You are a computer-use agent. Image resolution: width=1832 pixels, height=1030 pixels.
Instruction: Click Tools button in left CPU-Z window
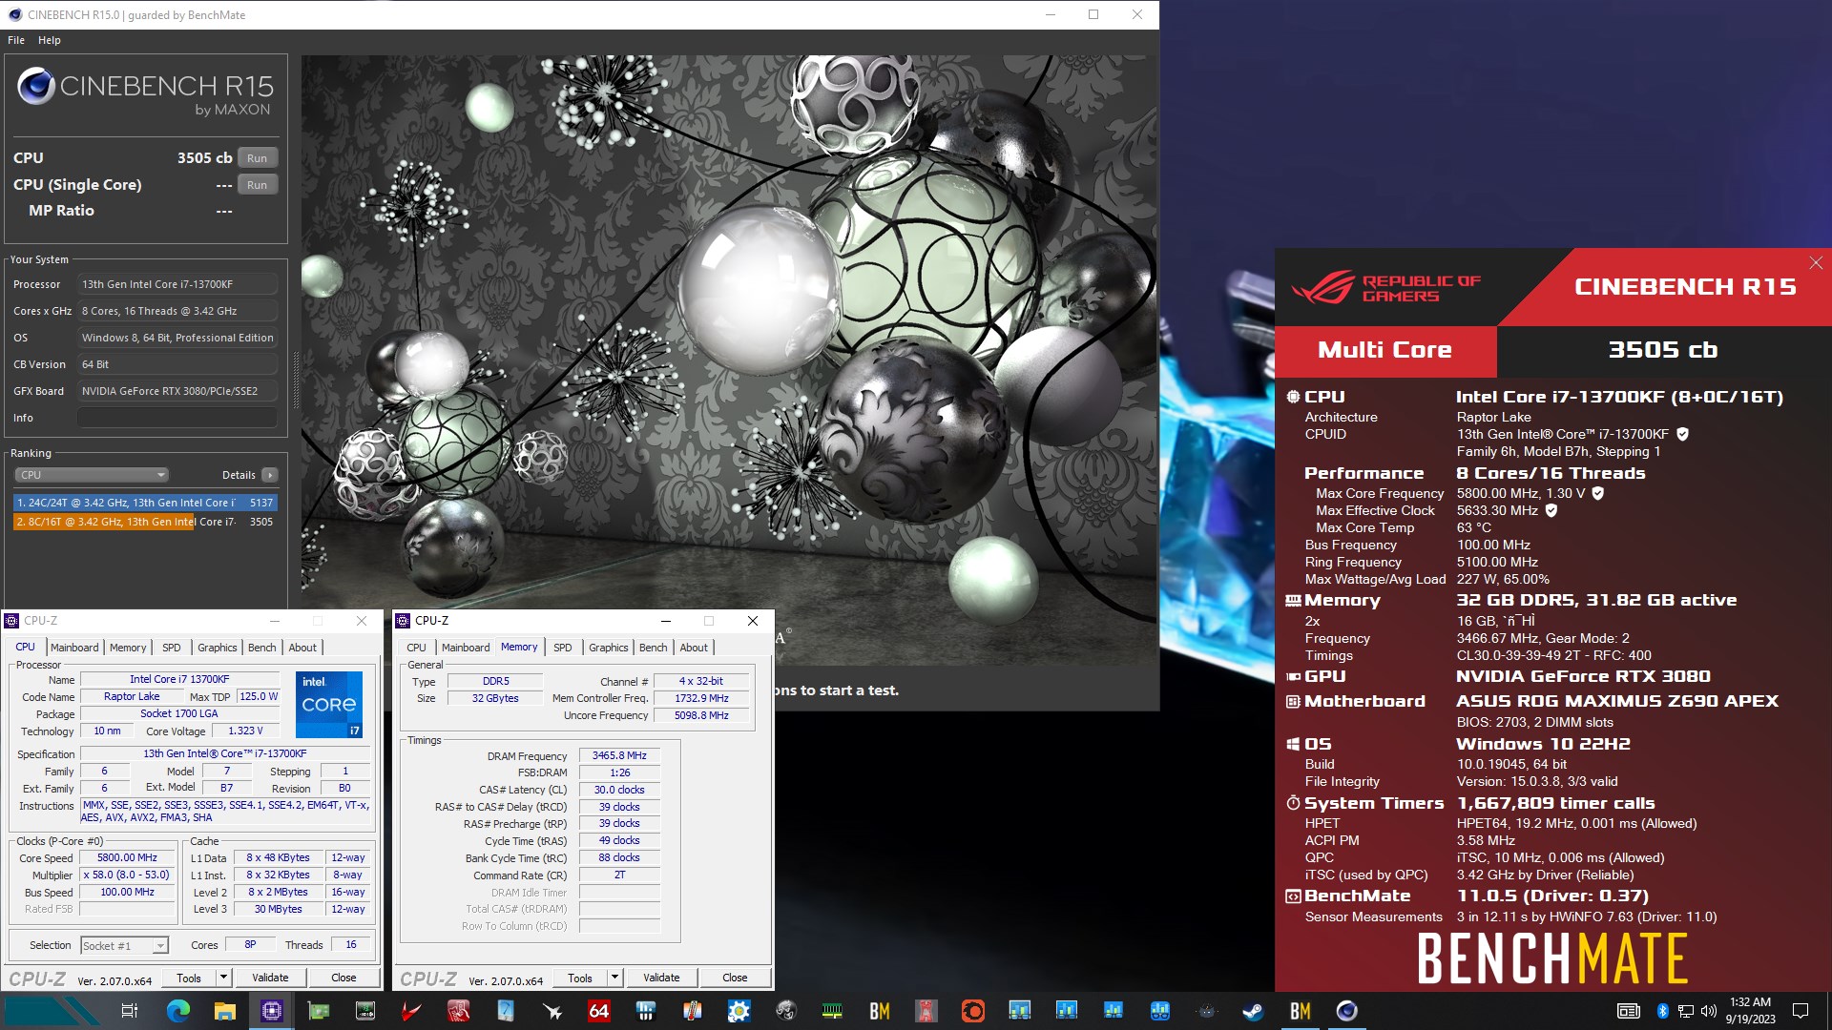[189, 978]
